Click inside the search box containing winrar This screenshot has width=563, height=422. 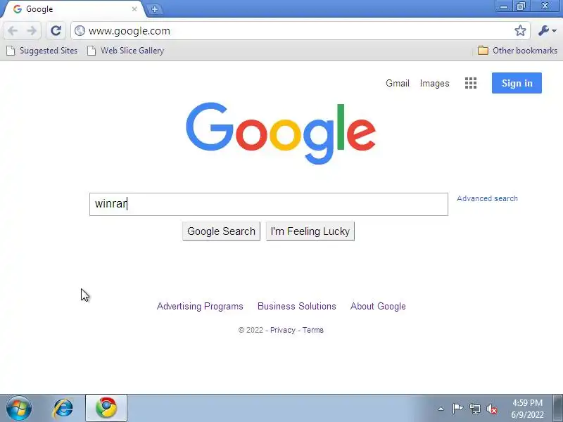(269, 204)
